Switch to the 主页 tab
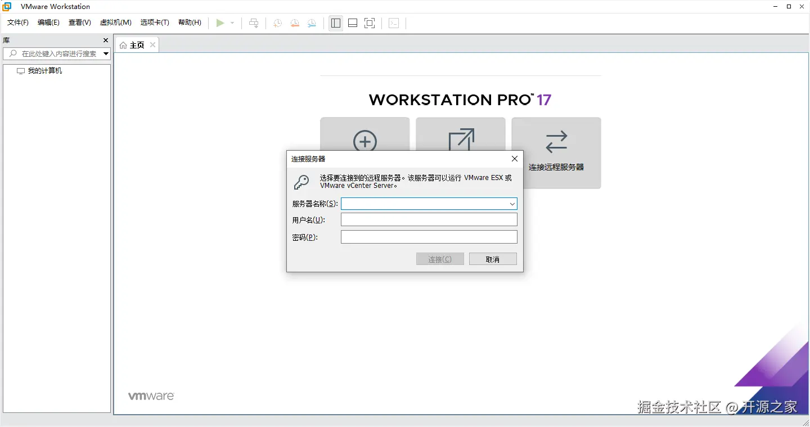This screenshot has height=427, width=810. pos(136,44)
